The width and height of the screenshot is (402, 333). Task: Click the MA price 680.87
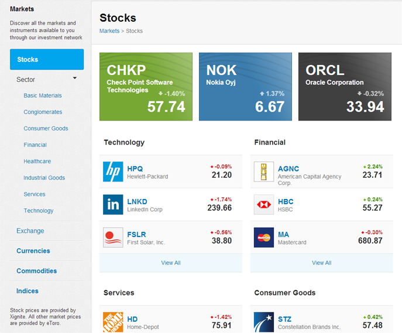click(370, 241)
